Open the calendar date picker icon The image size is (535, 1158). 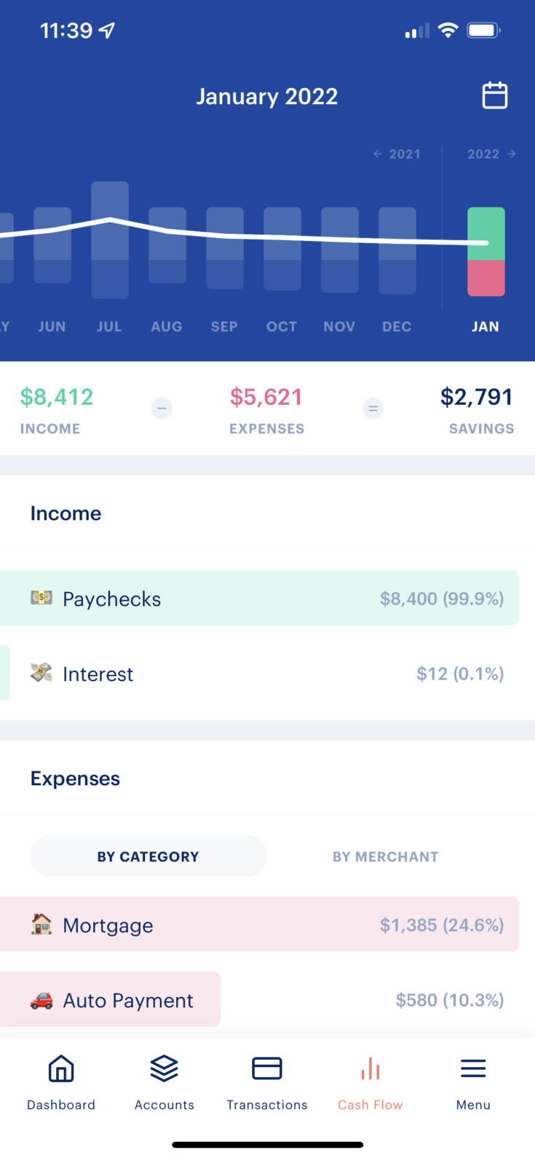click(495, 95)
